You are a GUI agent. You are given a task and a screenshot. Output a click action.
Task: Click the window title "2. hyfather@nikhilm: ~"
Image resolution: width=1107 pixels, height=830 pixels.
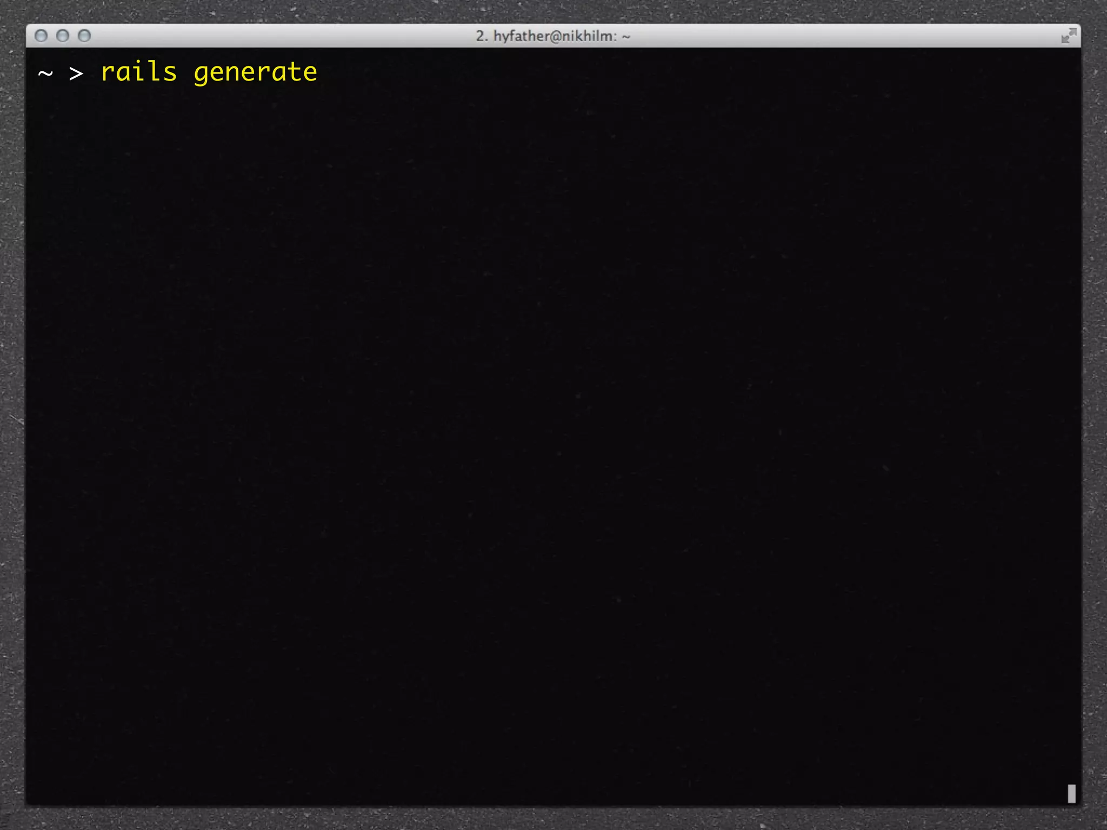pos(553,36)
